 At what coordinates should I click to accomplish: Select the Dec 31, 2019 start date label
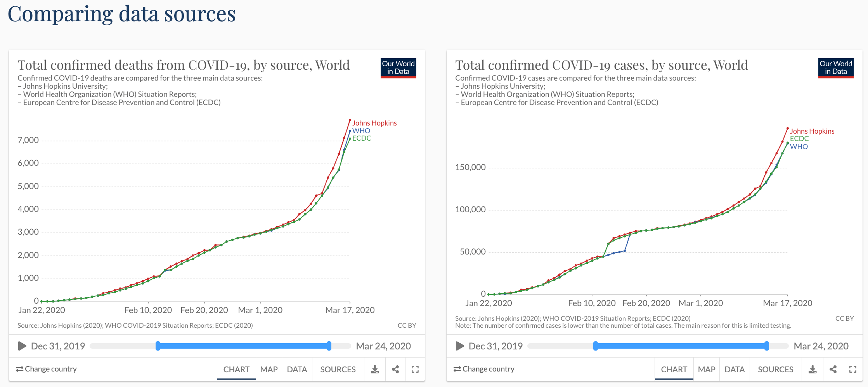(58, 346)
